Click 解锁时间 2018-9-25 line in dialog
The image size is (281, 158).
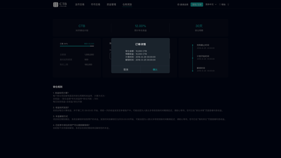point(140,60)
